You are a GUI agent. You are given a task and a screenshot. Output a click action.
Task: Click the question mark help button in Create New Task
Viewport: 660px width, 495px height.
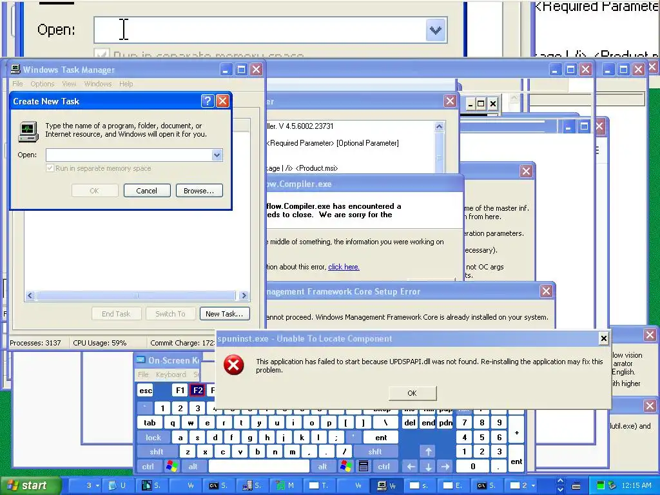208,101
